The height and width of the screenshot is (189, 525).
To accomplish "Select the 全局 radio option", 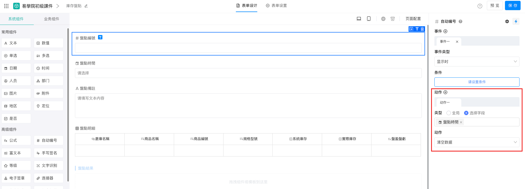I will [x=449, y=113].
